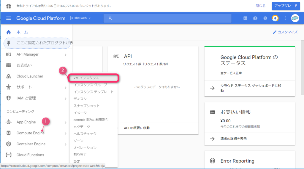Click the 閉じる link in banner
This screenshot has width=304, height=169.
point(260,6)
